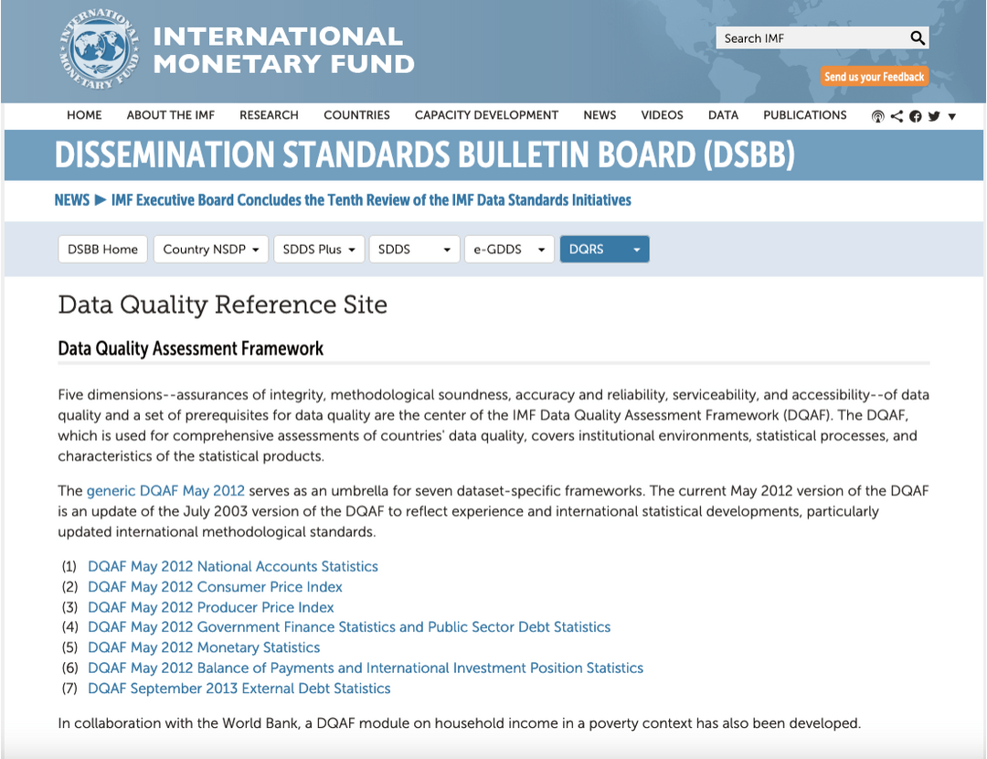Viewport: 987px width, 759px height.
Task: Click the share icon in the navigation bar
Action: pos(897,116)
